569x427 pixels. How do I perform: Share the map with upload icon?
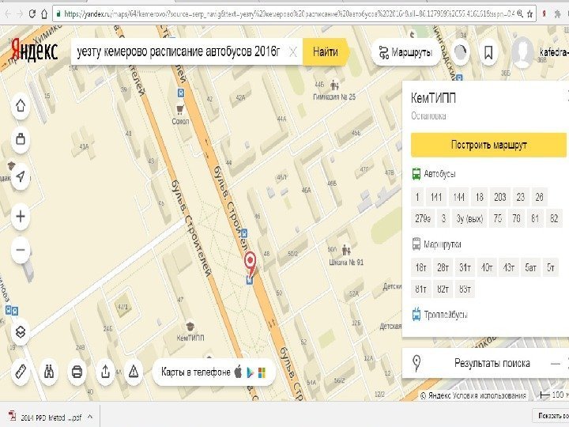tap(105, 372)
